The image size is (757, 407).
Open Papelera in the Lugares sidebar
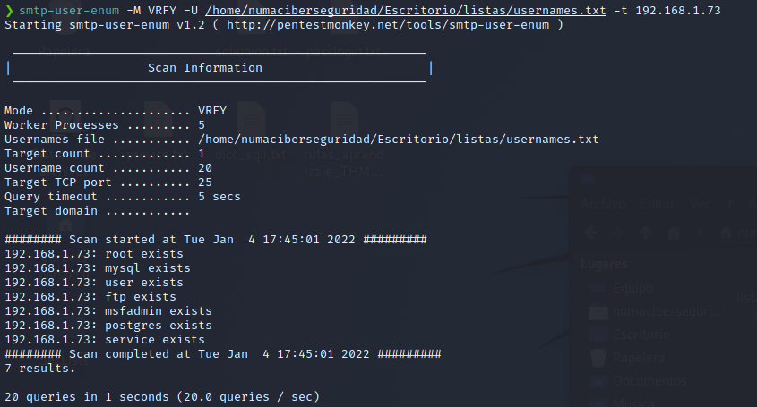pyautogui.click(x=638, y=358)
